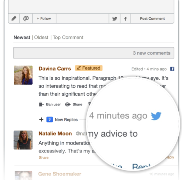
Task: Sort comments by Newest
Action: click(x=22, y=38)
